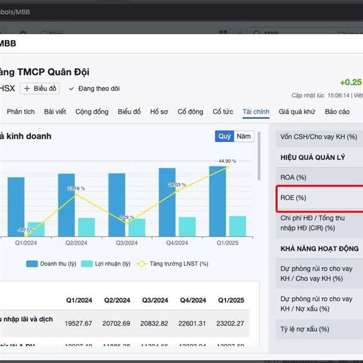
Task: Click the 22601.31 table cell
Action: coord(192,323)
